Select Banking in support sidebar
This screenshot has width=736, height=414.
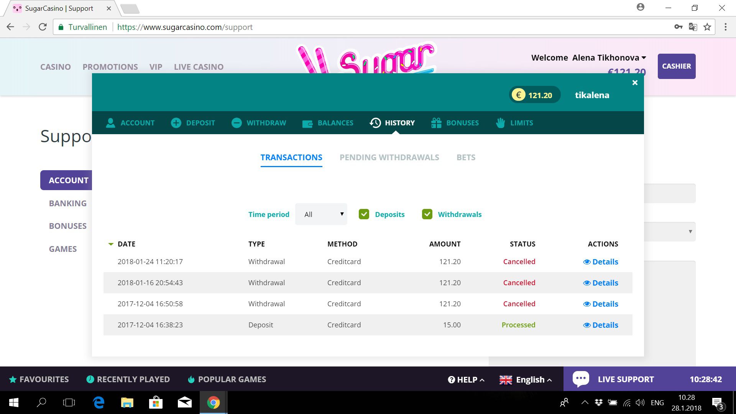67,203
